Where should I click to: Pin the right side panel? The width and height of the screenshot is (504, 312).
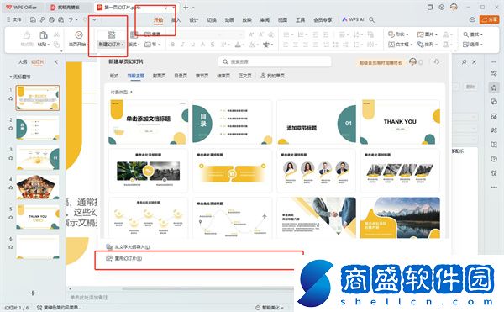464,61
